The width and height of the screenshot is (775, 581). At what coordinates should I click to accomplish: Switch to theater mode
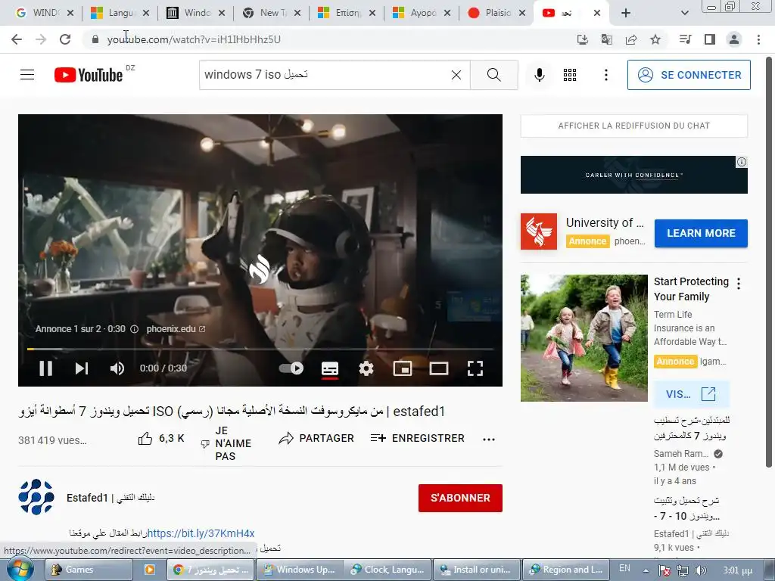[x=438, y=368]
